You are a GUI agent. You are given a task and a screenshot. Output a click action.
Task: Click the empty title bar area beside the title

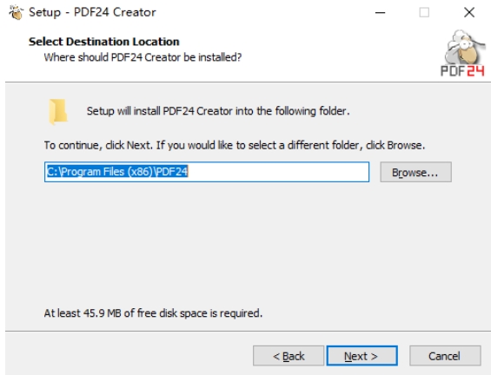coord(263,12)
